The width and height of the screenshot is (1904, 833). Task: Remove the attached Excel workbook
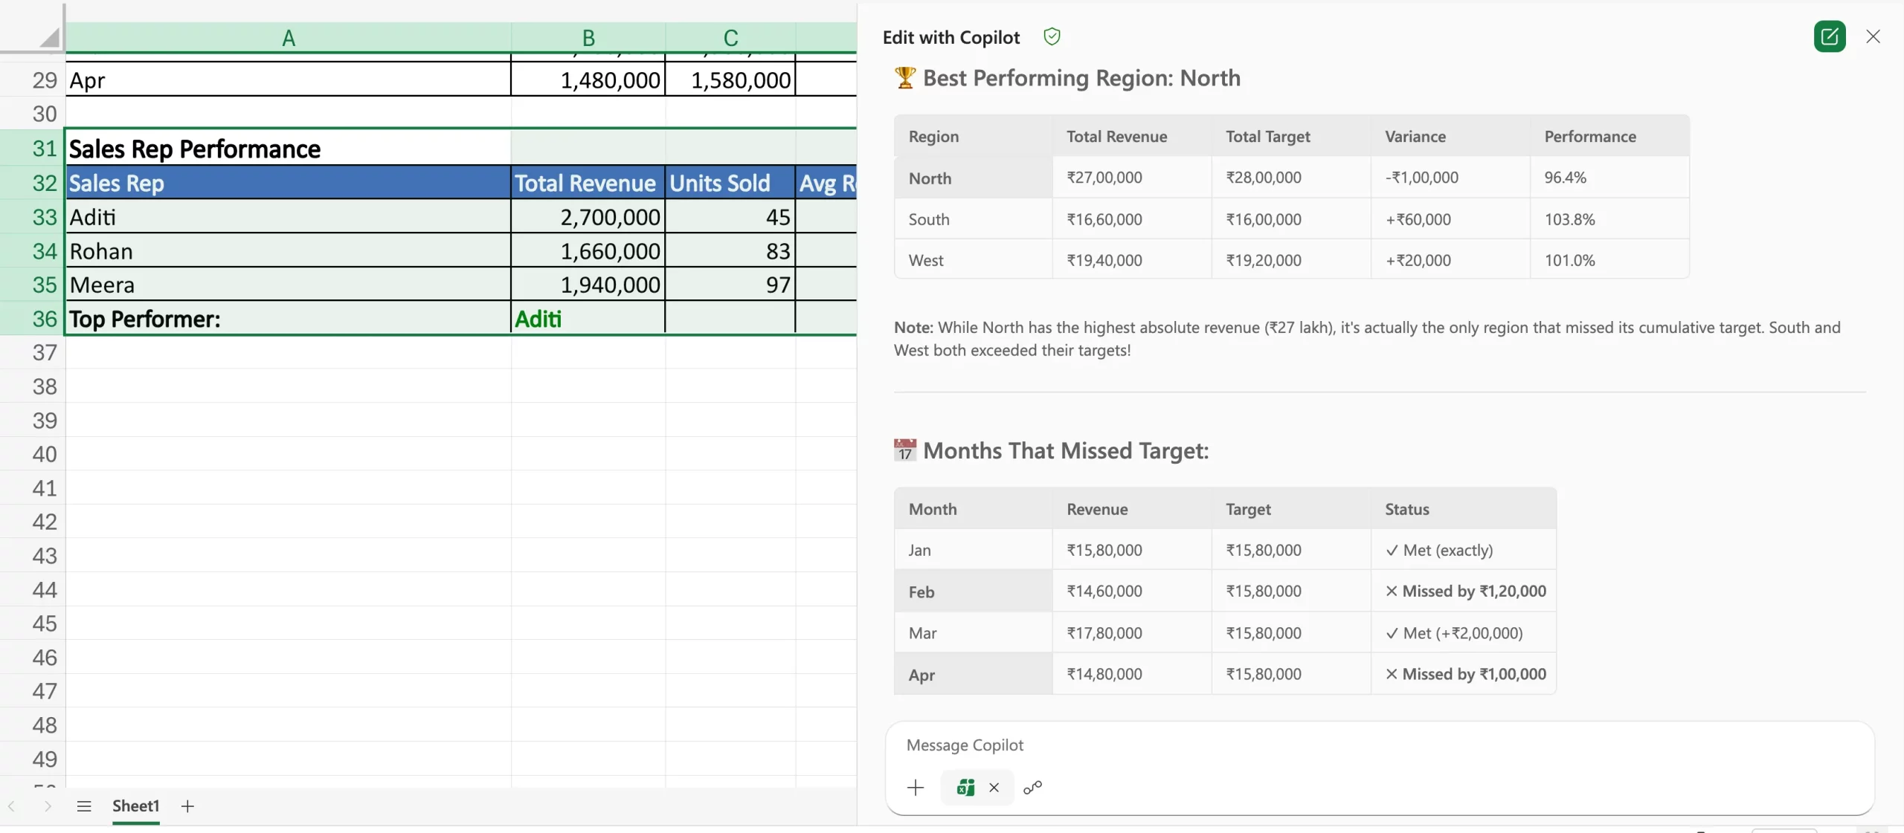pos(994,788)
